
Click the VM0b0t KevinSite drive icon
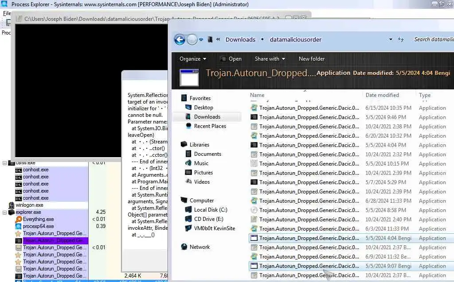tap(188, 228)
